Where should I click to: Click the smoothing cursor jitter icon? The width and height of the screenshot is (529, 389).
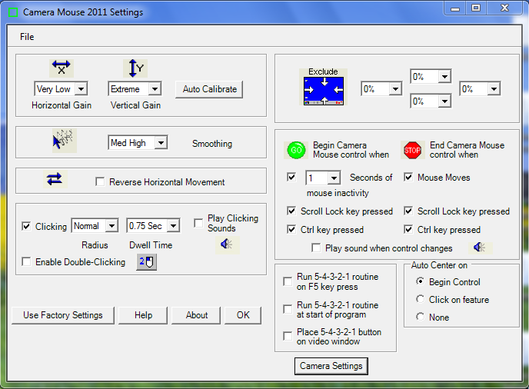(x=64, y=141)
